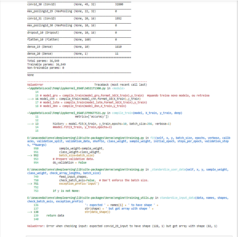The height and width of the screenshot is (237, 238).
Task: Click the 'return data' line 139
Action: click(x=55, y=216)
